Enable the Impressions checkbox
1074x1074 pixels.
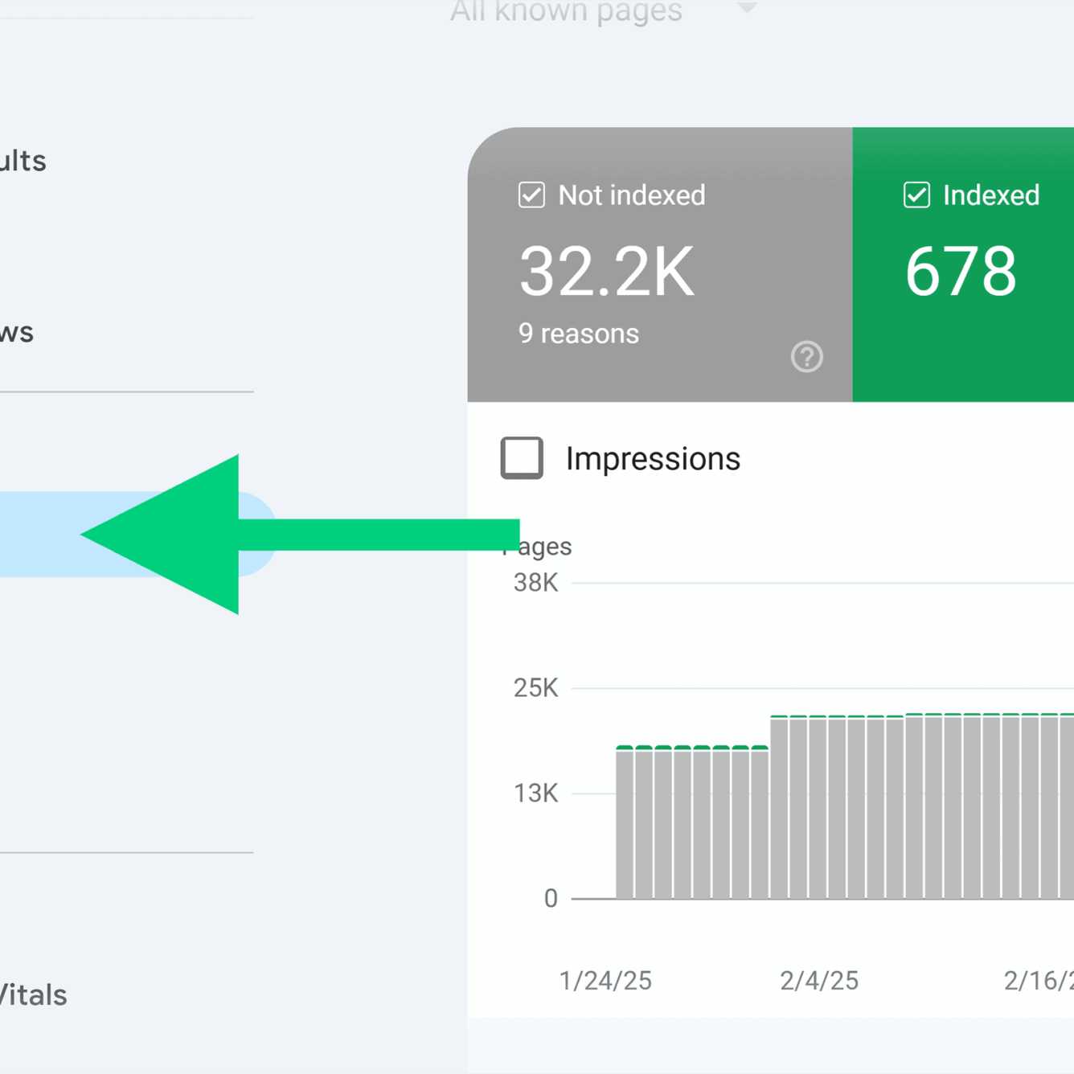522,458
